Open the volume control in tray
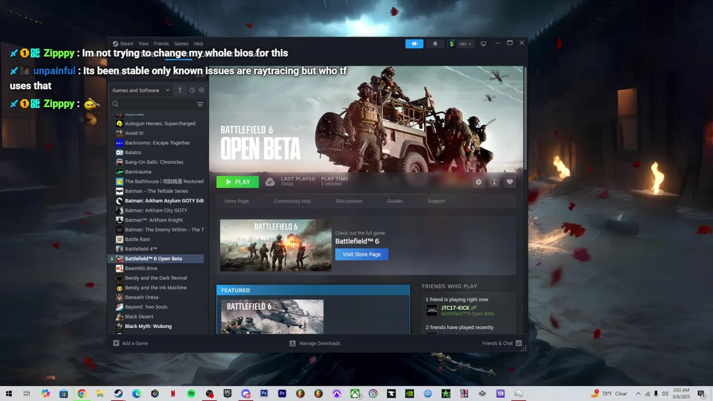Image resolution: width=713 pixels, height=401 pixels. [x=665, y=394]
